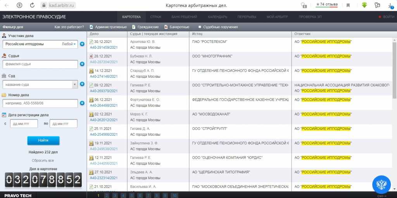Click the case icon dated 02.12.2021
The image size is (397, 198).
[x=91, y=114]
